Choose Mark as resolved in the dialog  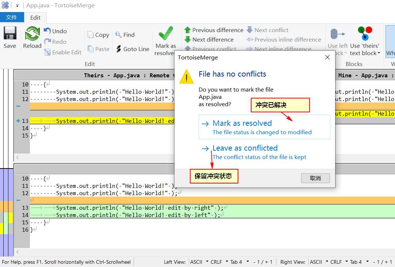[264, 127]
